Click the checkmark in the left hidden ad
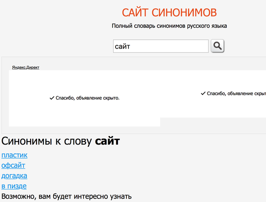The height and width of the screenshot is (202, 266). point(52,98)
